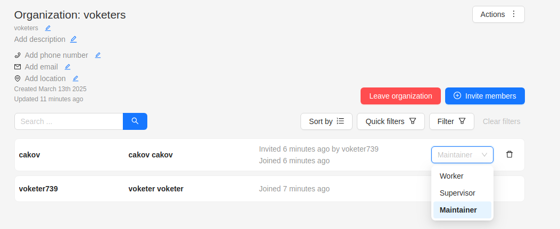Screen dimensions: 560x229
Task: Pick the Maintainer role option
Action: coord(458,210)
